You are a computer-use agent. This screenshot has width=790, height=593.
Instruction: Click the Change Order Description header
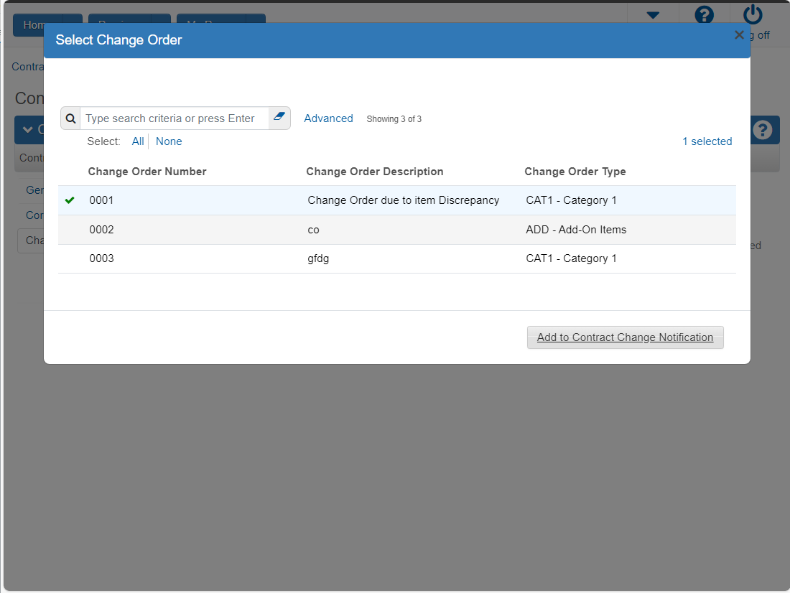click(374, 172)
